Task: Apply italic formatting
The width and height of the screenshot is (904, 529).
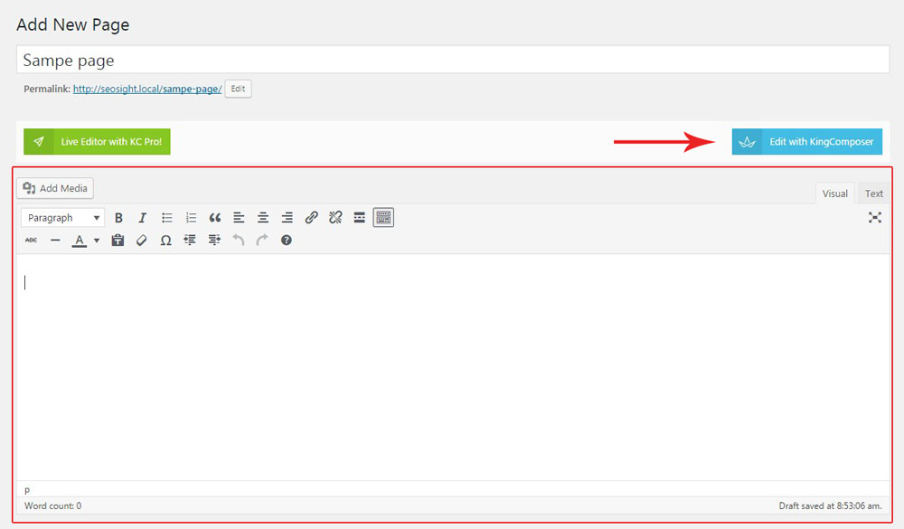Action: (142, 218)
